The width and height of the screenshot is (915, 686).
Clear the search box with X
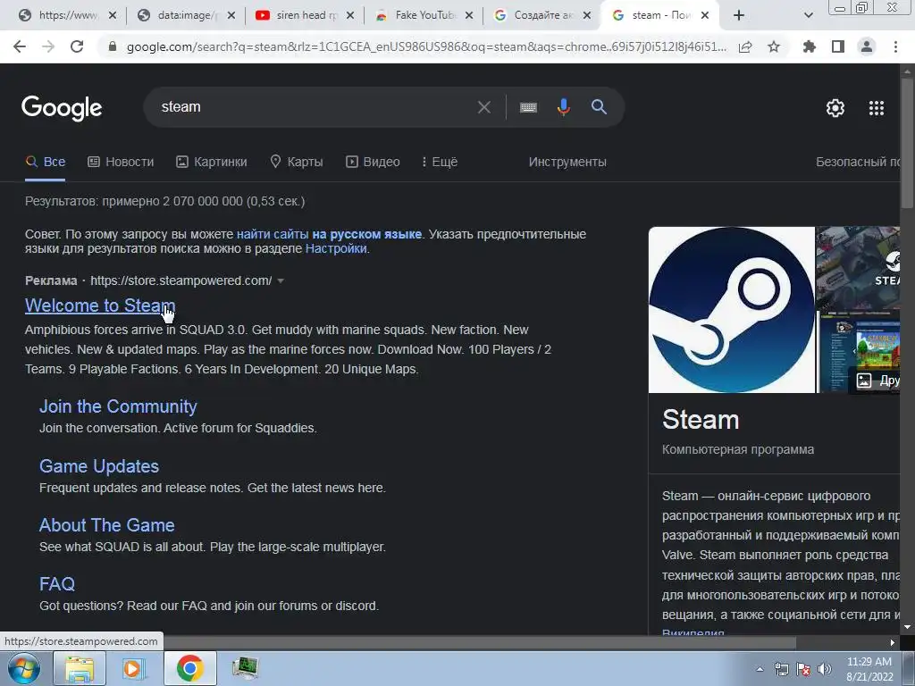coord(483,107)
